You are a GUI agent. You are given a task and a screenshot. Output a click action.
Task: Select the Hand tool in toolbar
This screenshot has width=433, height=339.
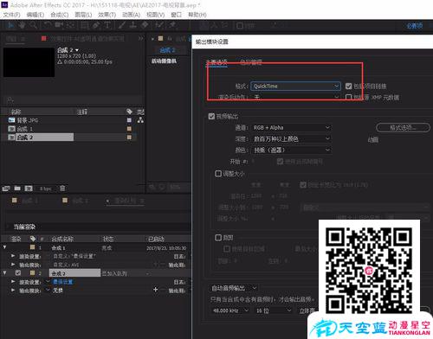(22, 25)
